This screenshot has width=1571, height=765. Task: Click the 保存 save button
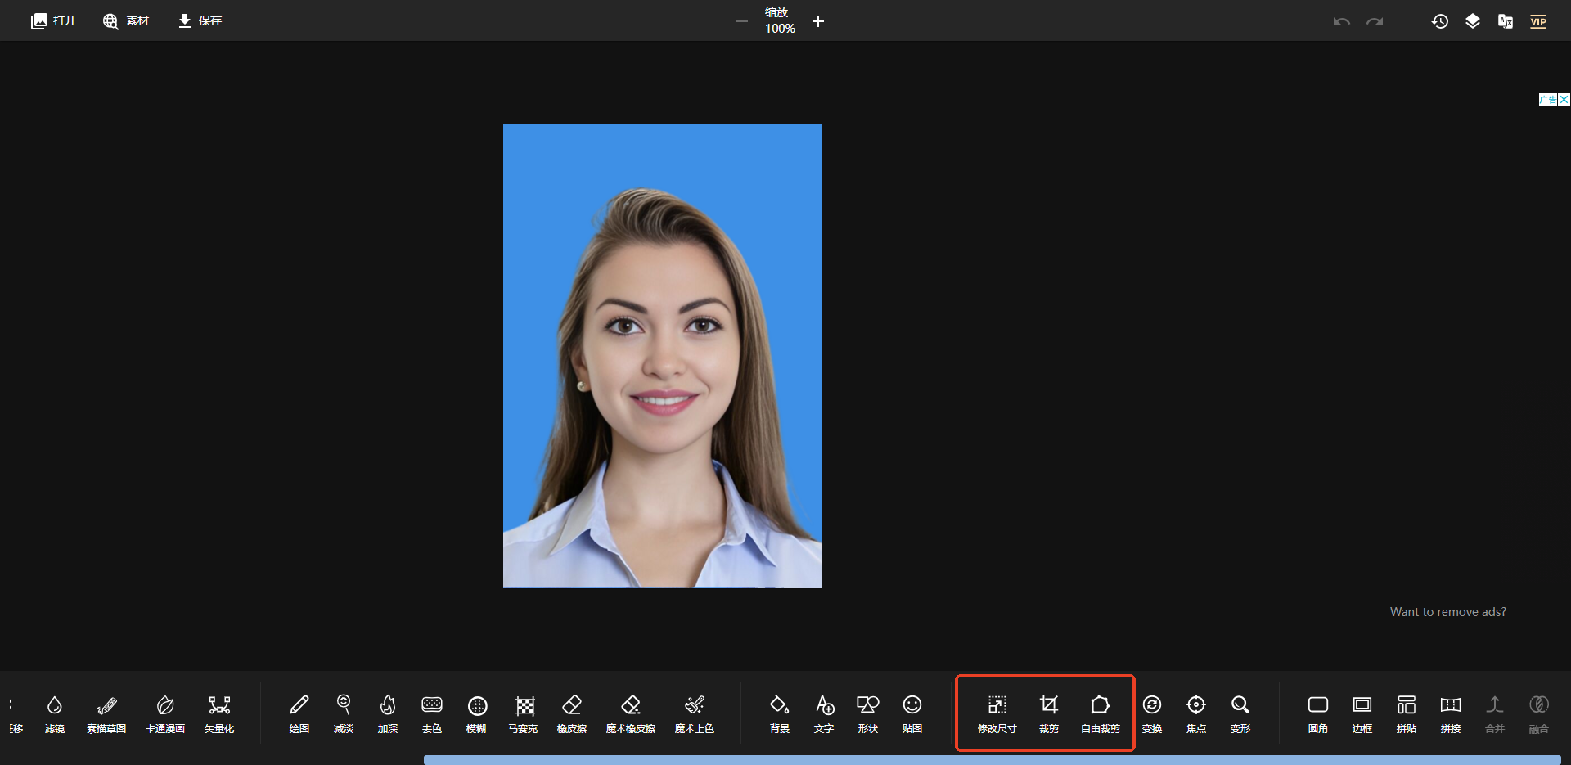pos(200,21)
